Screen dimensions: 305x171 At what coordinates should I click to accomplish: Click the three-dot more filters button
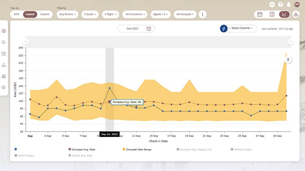202,14
